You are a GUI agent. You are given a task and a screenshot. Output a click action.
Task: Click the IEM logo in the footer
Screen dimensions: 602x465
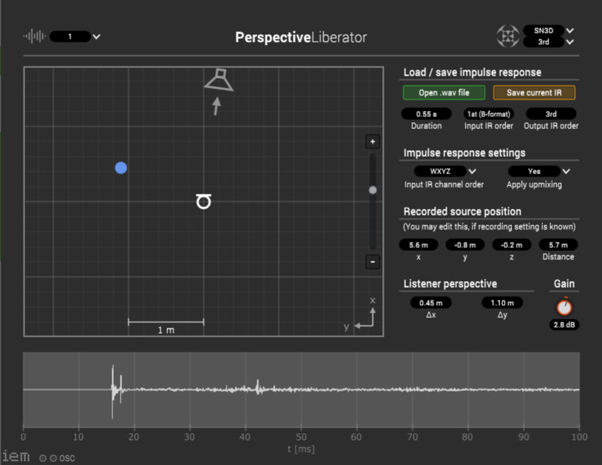(x=16, y=457)
